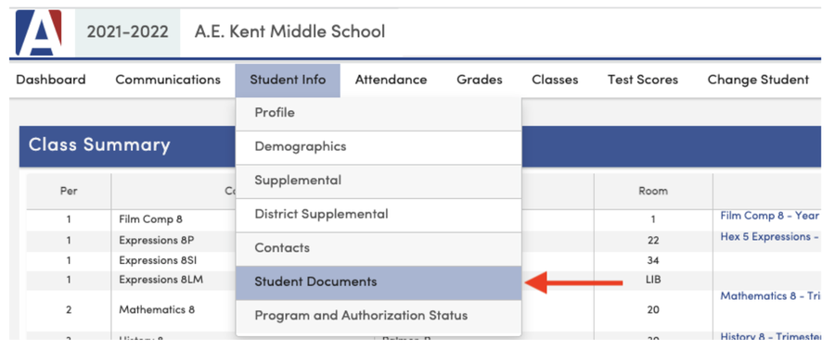Select the Student Documents menu item
Image resolution: width=835 pixels, height=350 pixels.
(379, 282)
